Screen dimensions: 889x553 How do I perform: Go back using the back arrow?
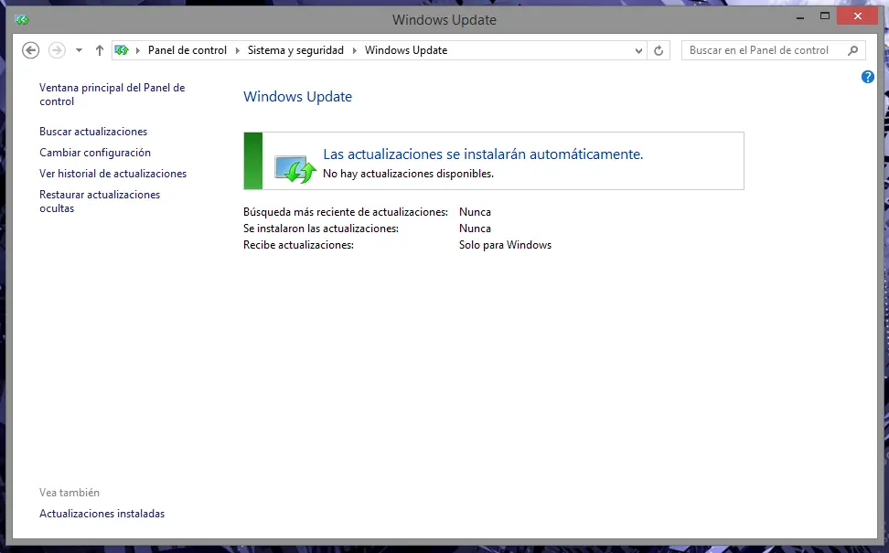coord(30,50)
